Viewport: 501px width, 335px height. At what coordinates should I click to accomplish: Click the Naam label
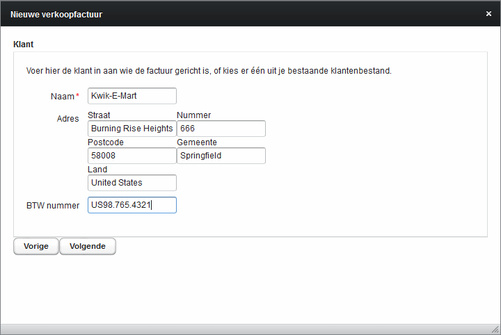coord(63,97)
